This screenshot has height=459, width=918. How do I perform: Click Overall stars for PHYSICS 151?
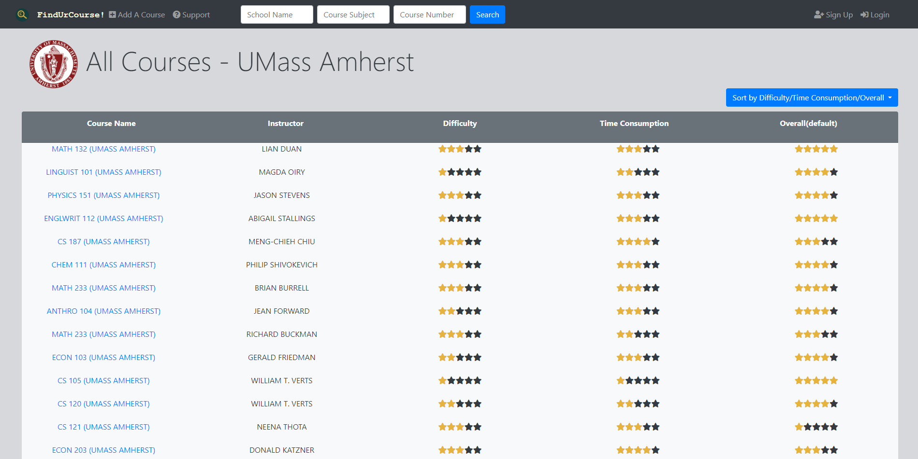point(816,195)
